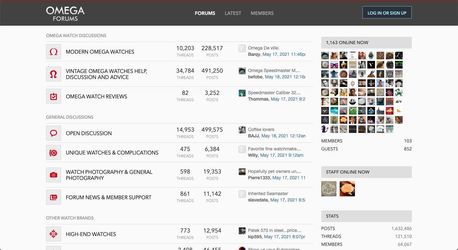The height and width of the screenshot is (250, 458).
Task: Click the Omega Watch Reviews clipboard icon
Action: coord(53,96)
